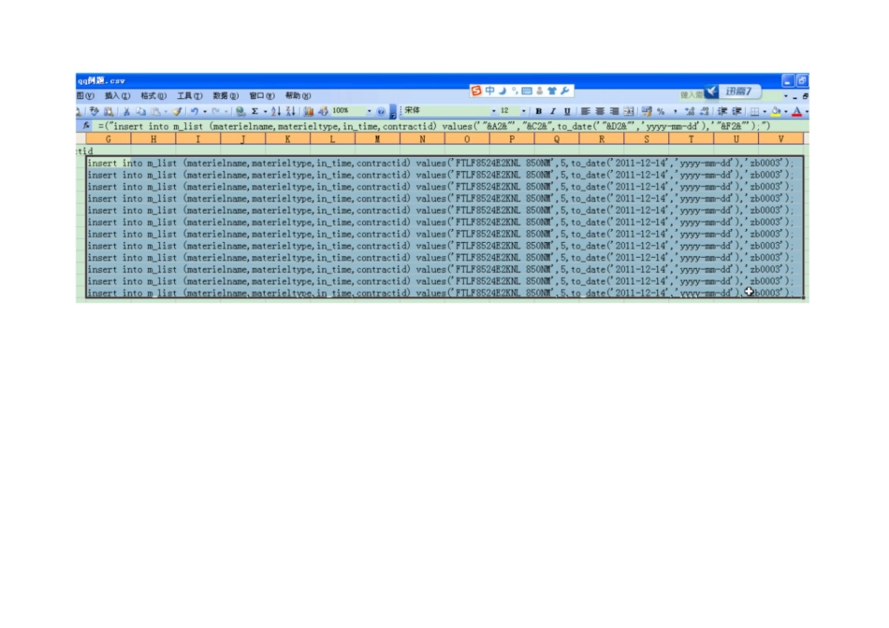Screen dimensions: 889x628
Task: Sort ascending with the A-Z icon
Action: pos(276,111)
